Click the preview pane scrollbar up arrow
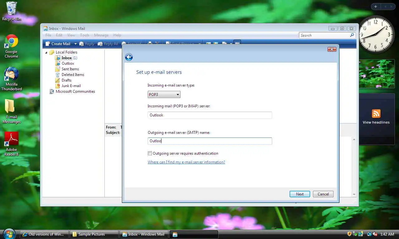This screenshot has height=239, width=399. (354, 140)
